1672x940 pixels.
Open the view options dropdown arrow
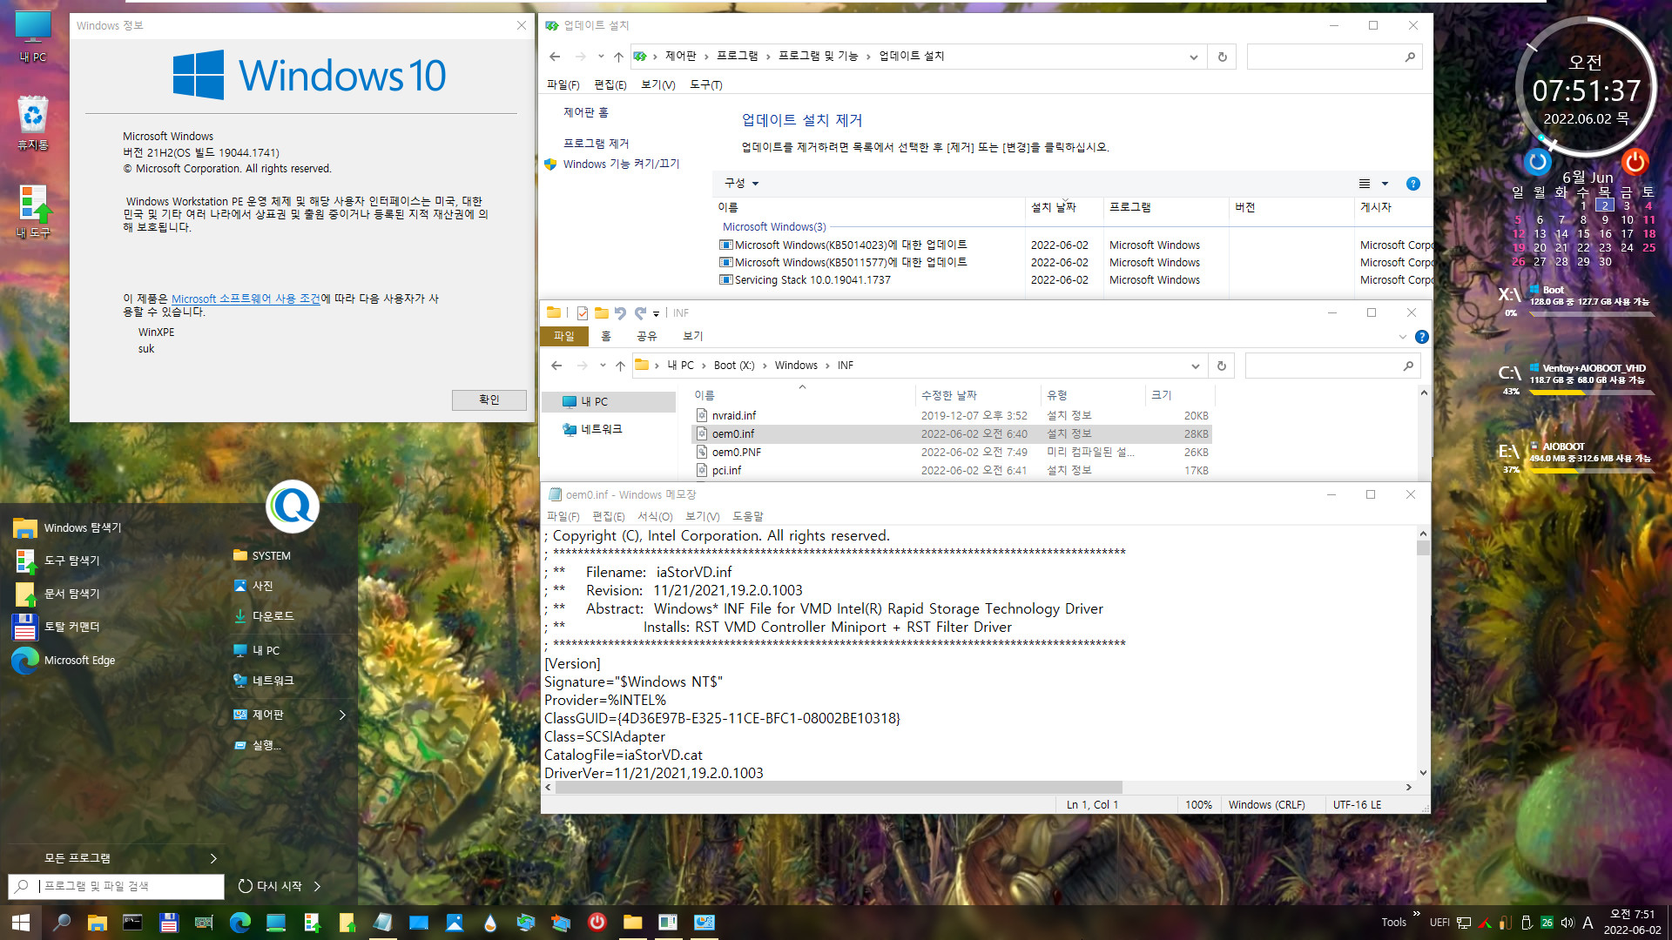click(1385, 184)
